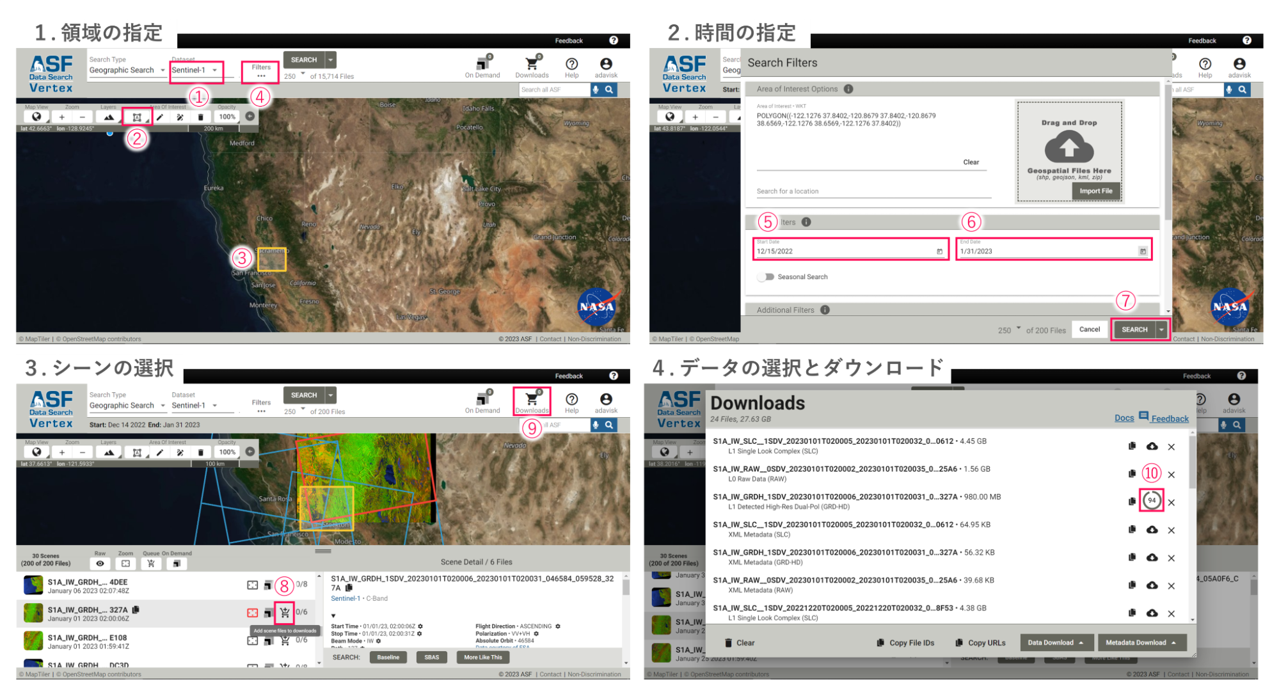Select the box draw area tool in panel 1
Screen dimensions: 1279x689
[137, 117]
